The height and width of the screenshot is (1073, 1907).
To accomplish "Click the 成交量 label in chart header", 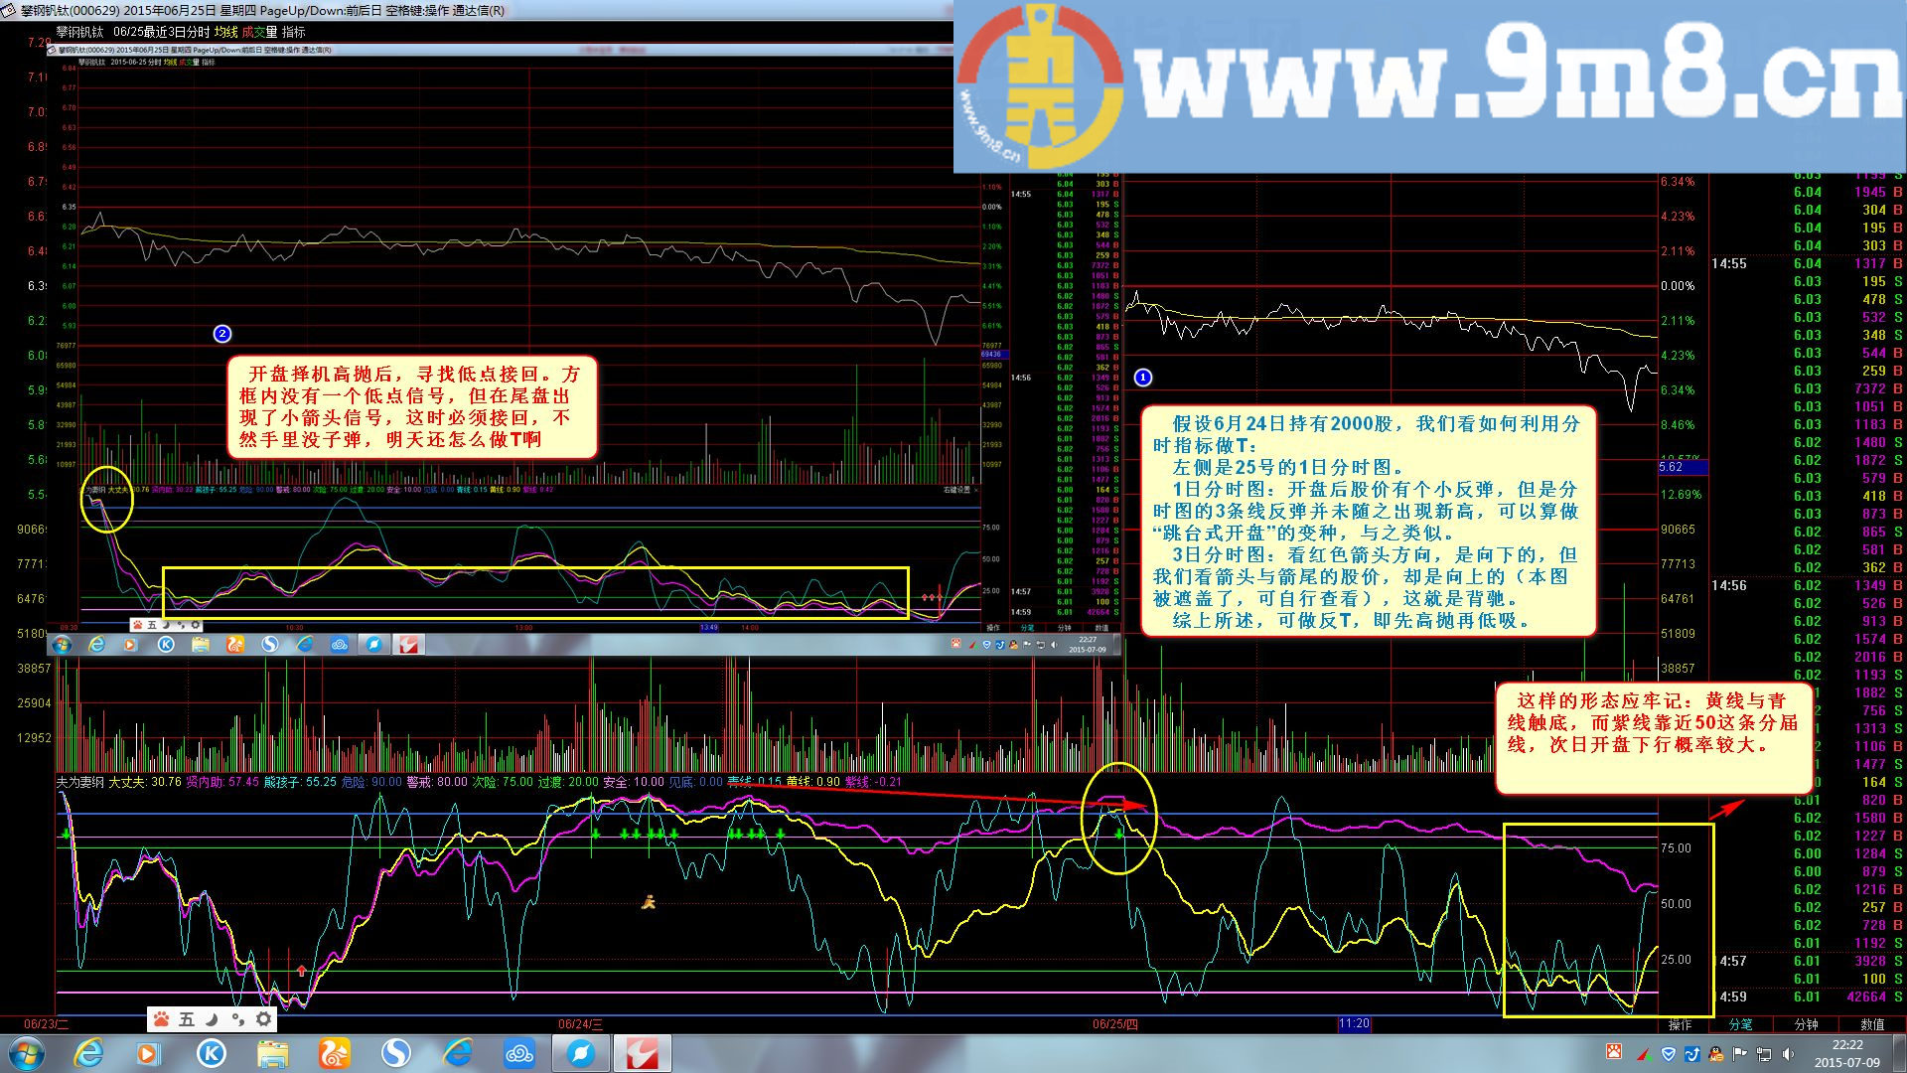I will pyautogui.click(x=259, y=32).
